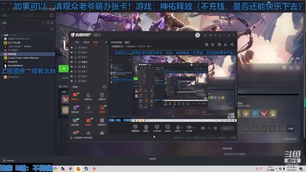Open stream settings gear in 直播伴侣
The width and height of the screenshot is (306, 172).
pos(215,128)
